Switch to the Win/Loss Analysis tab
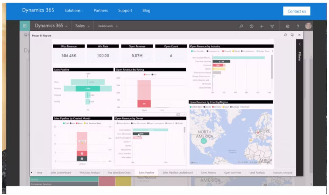The image size is (329, 195). tap(89, 173)
